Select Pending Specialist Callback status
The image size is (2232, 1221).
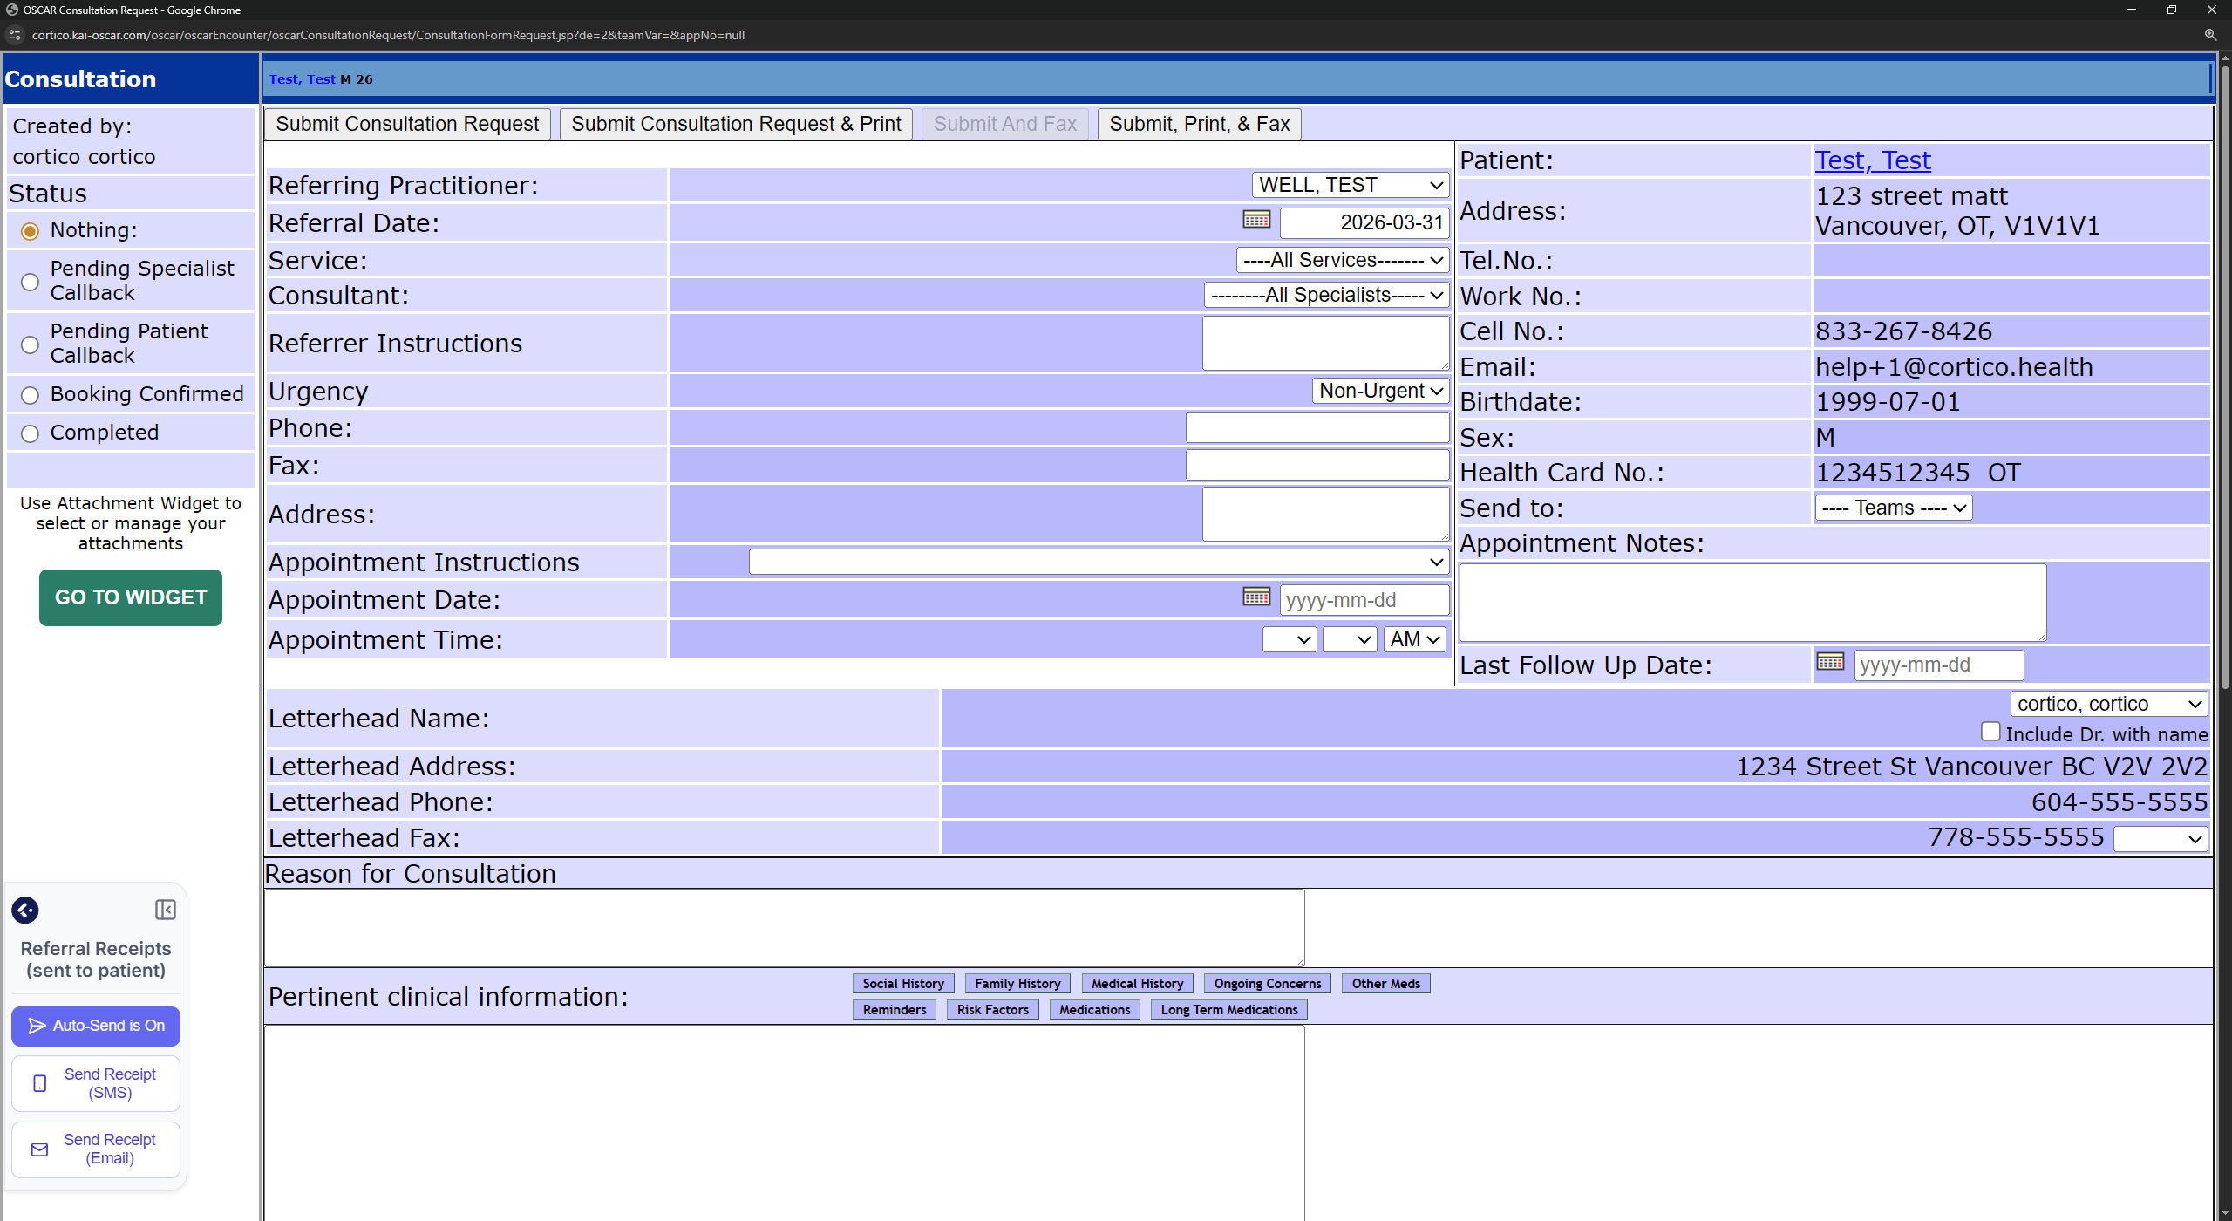(x=31, y=282)
